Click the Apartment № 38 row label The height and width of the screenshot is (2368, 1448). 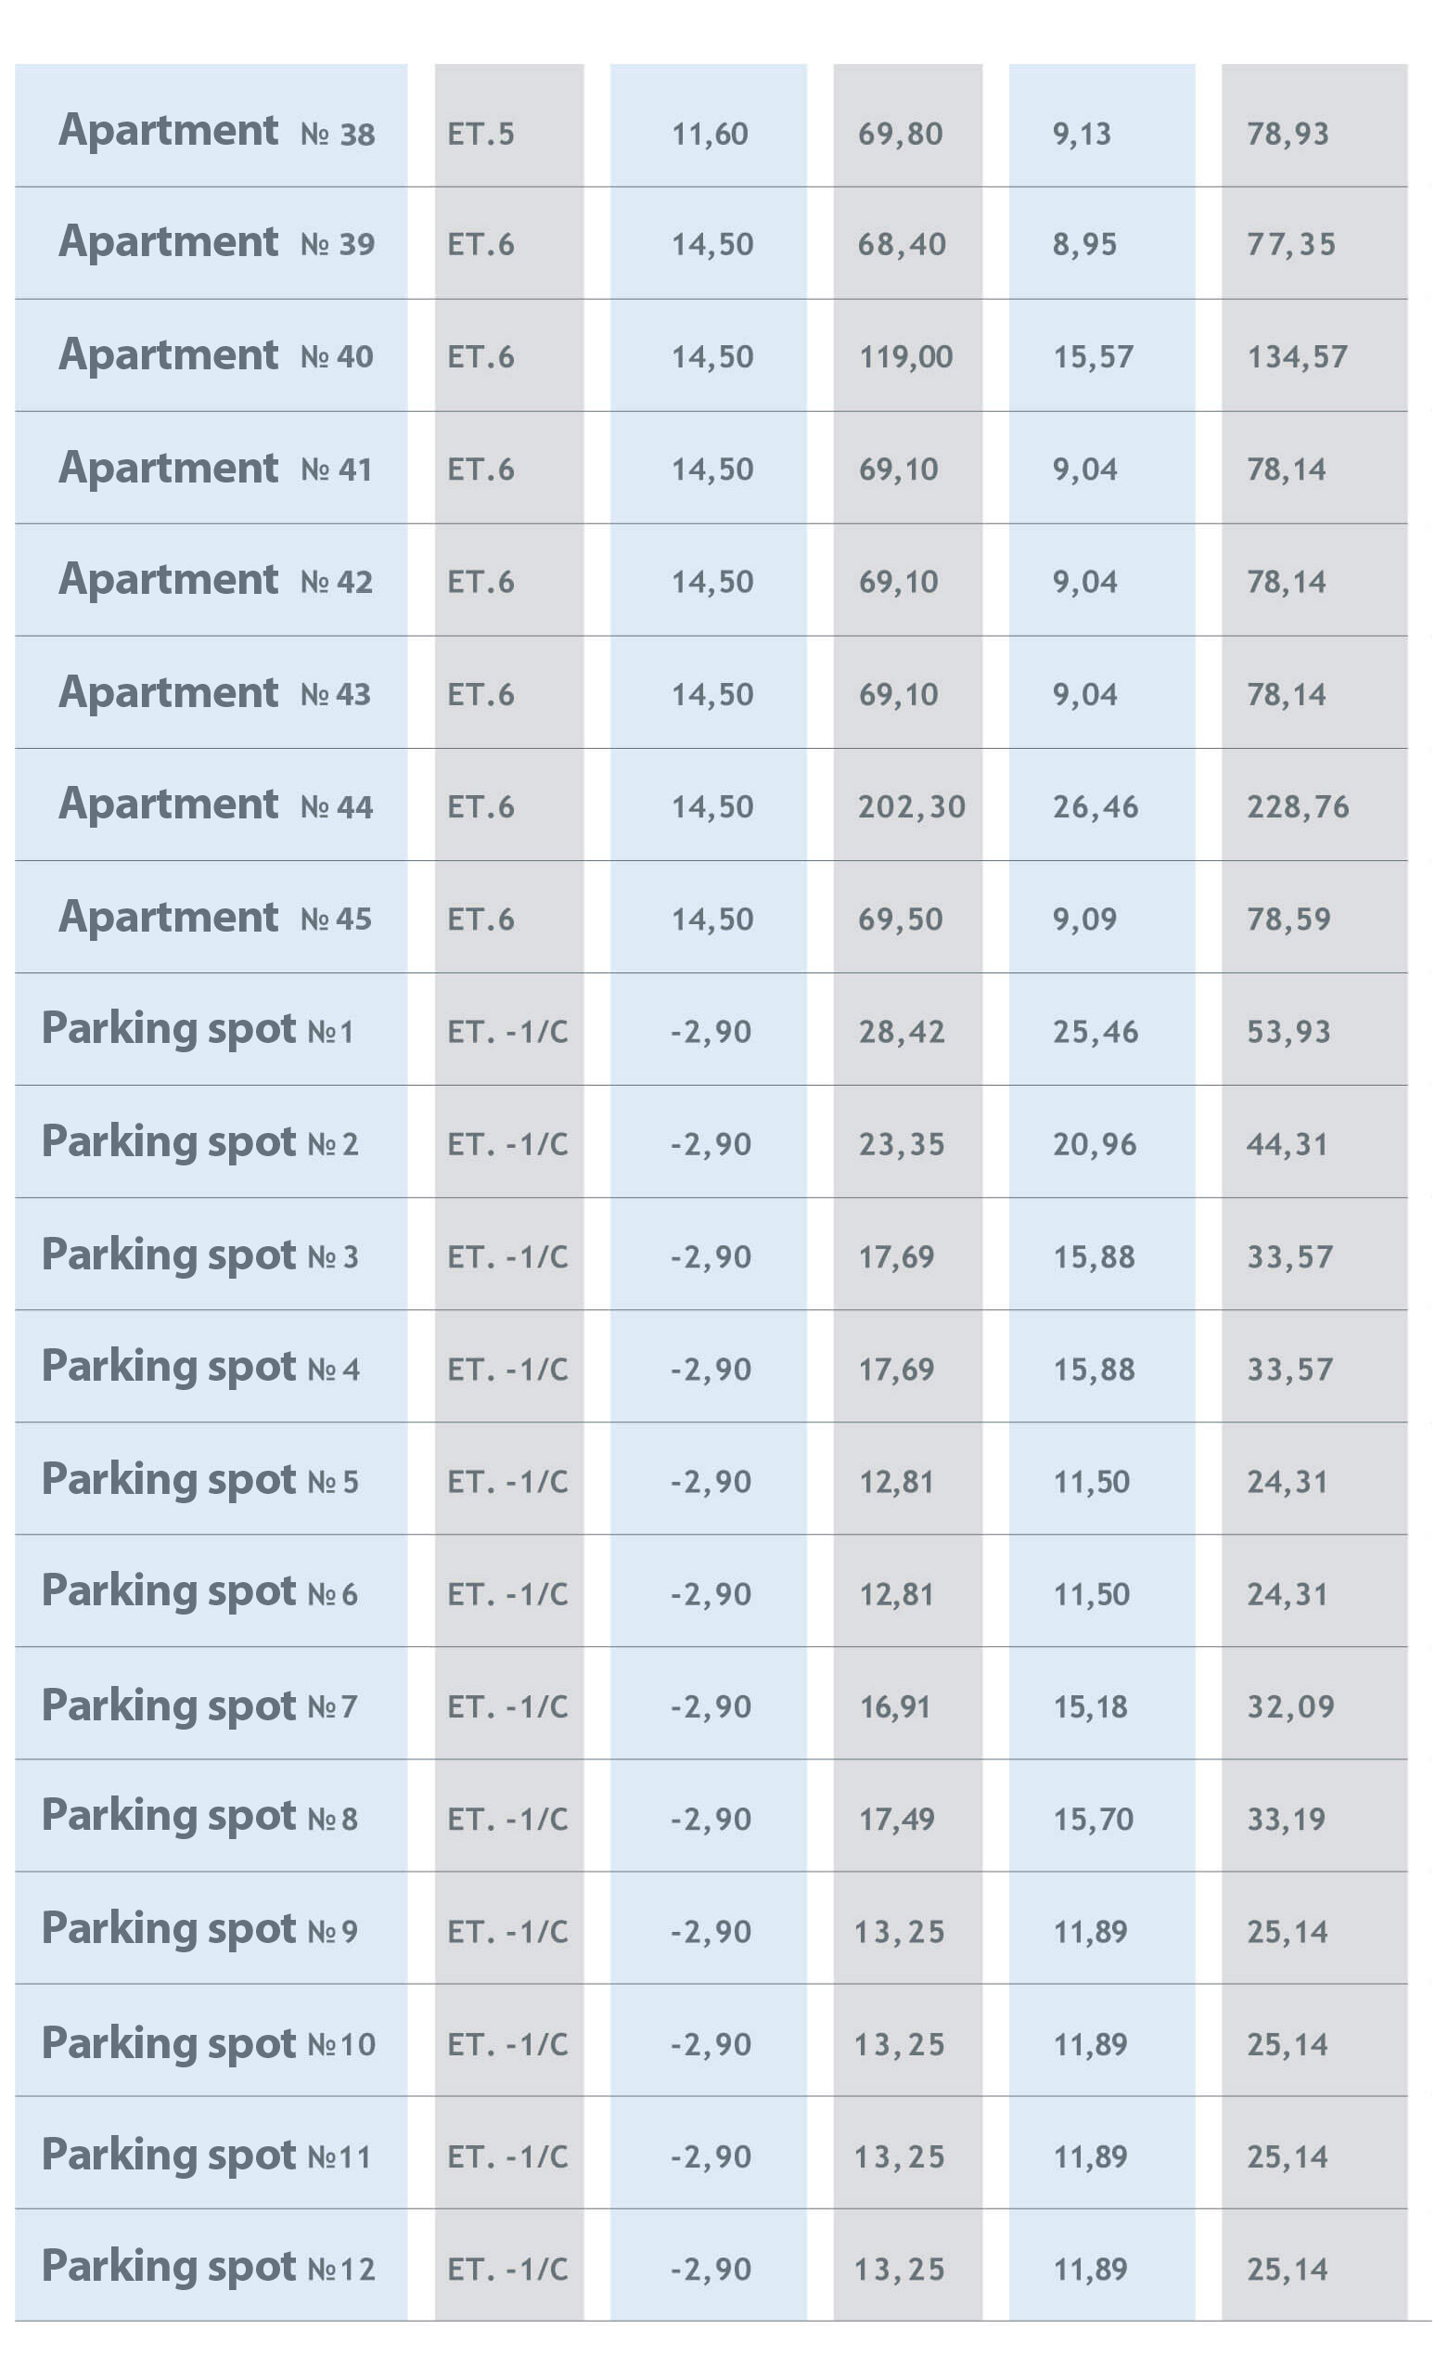coord(216,131)
